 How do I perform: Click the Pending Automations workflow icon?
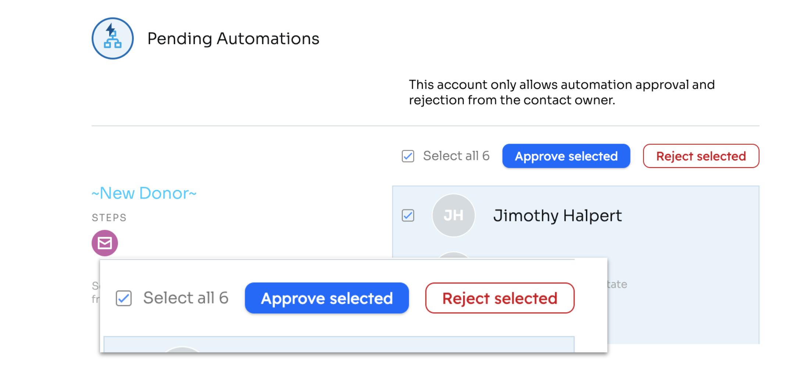coord(113,39)
